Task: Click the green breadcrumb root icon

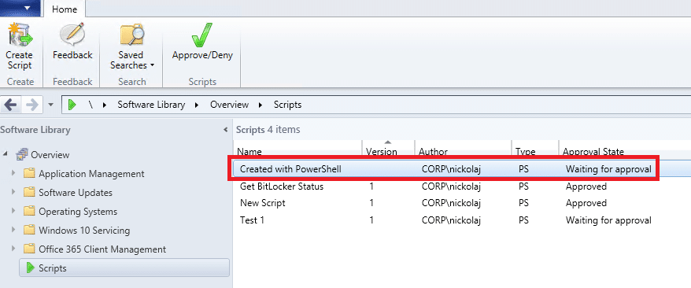Action: point(72,105)
